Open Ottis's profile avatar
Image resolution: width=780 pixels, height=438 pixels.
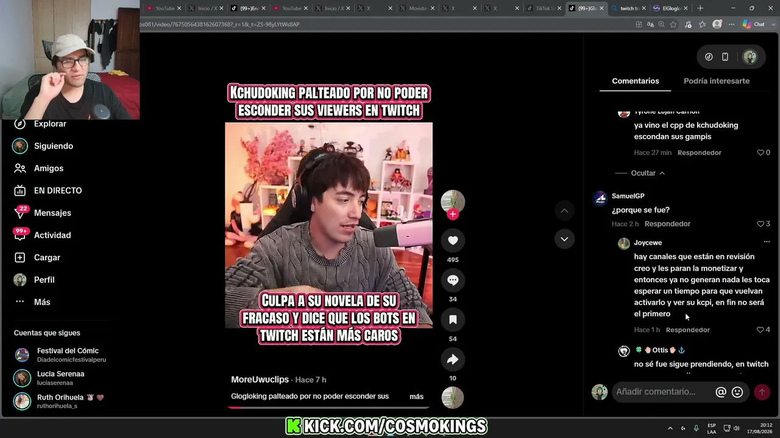[624, 351]
